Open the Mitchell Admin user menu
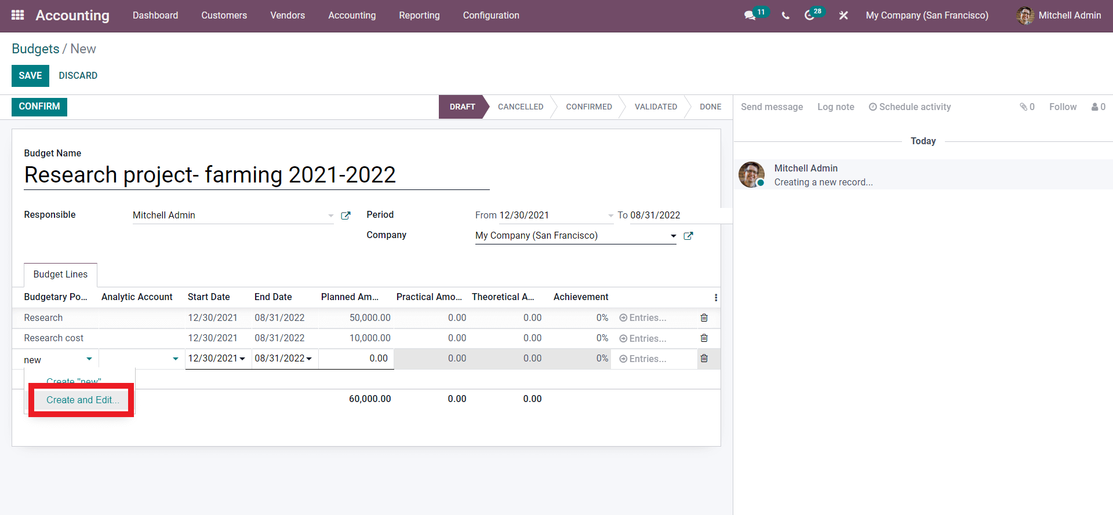Screen dimensions: 1113x515 click(x=1059, y=16)
